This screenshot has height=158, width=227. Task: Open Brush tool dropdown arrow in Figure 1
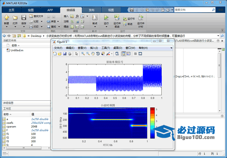pos(112,54)
